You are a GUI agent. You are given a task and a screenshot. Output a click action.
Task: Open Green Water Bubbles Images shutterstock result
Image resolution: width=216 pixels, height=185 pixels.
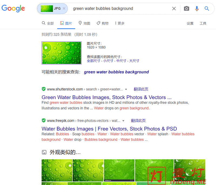click(x=106, y=97)
